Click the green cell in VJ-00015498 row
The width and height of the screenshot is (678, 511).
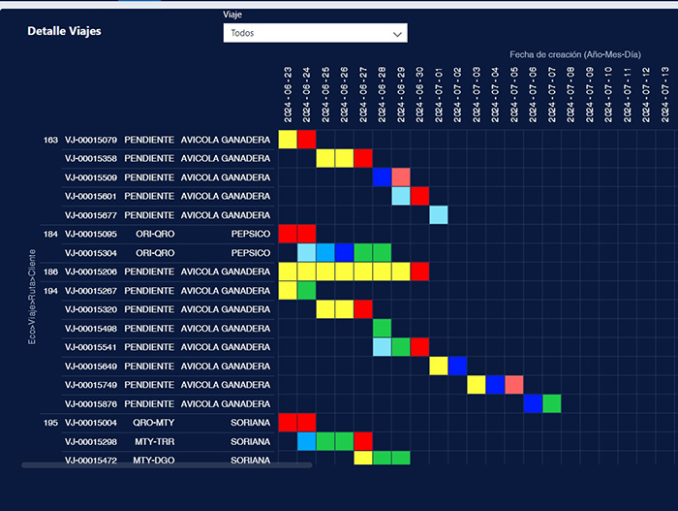coord(382,329)
